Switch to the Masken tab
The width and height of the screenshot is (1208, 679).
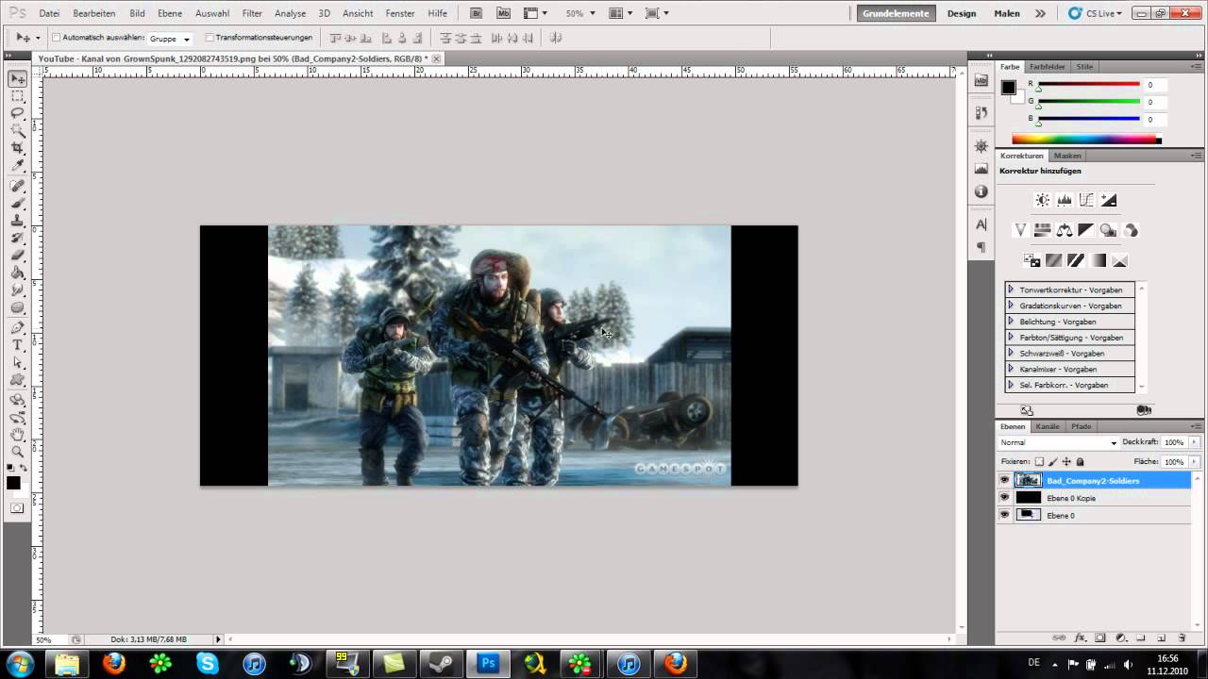1067,156
